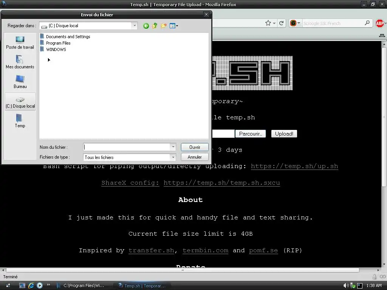Select the Program Files folder
387x290 pixels.
55,43
